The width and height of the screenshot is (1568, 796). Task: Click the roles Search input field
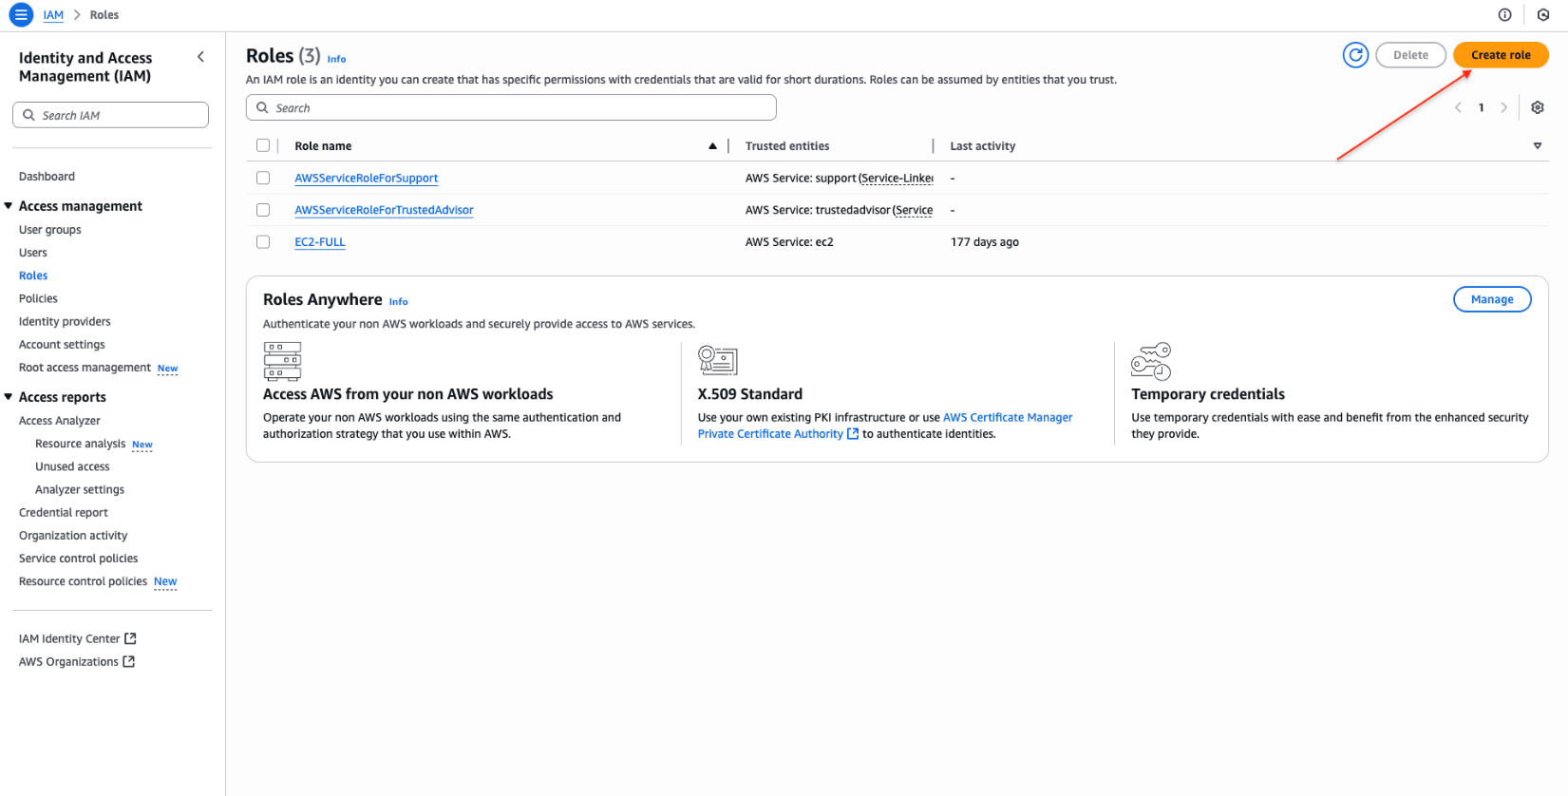[511, 108]
